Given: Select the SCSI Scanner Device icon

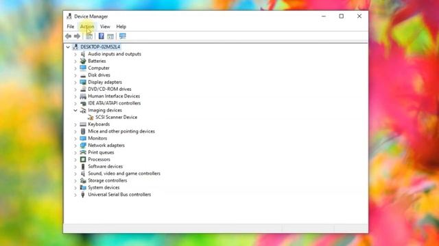Looking at the screenshot, I should (x=91, y=118).
